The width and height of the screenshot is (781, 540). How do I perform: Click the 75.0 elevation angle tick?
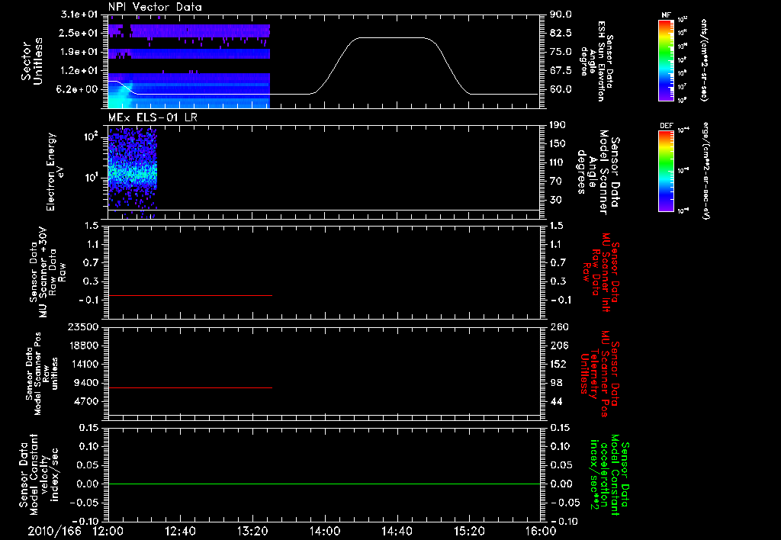tap(561, 52)
